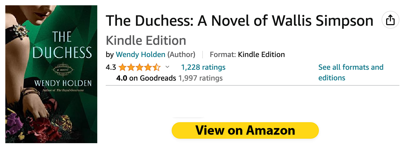
Task: Click the 1,997 ratings Goodreads count
Action: 200,78
